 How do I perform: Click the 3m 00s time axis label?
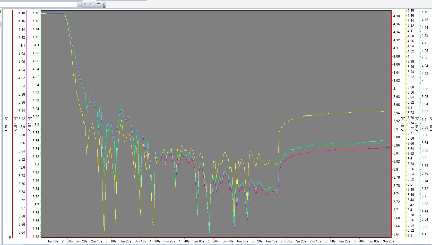pos(111,241)
